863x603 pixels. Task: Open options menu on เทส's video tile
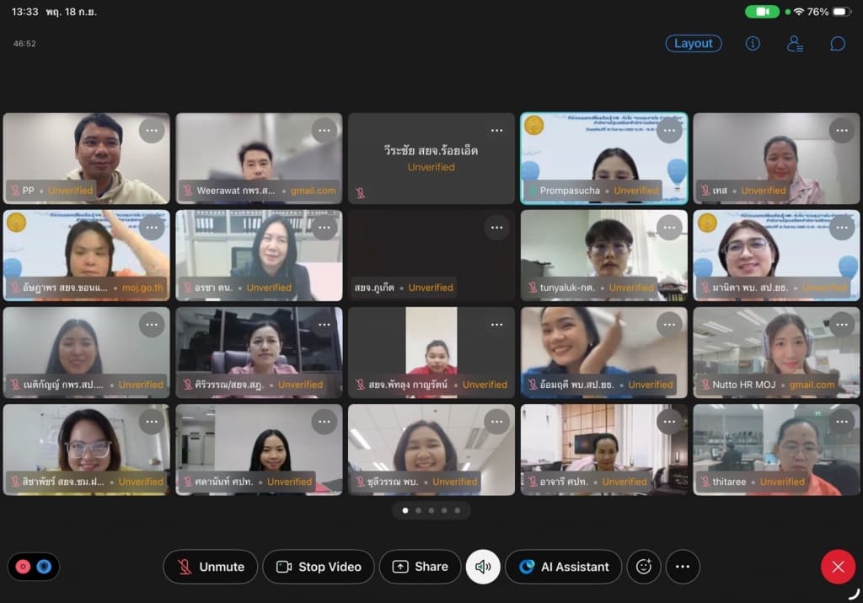point(842,131)
